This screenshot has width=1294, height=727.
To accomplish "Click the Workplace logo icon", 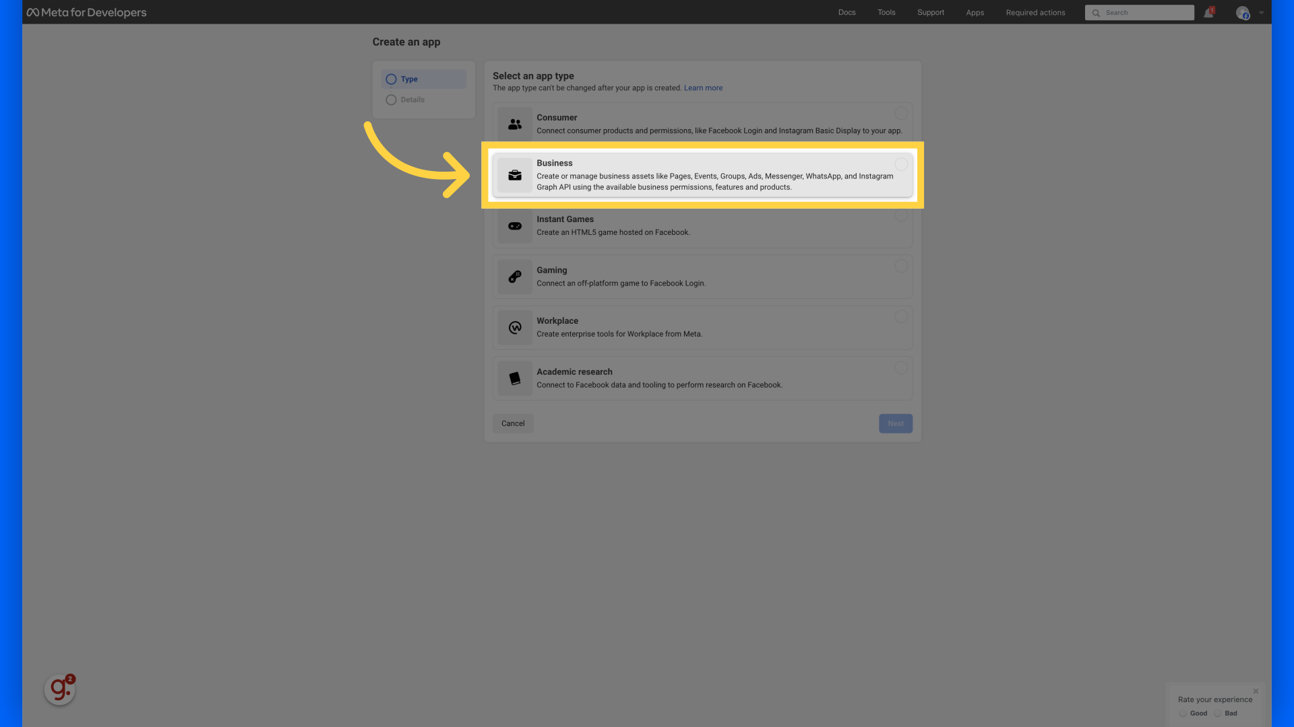I will (515, 327).
